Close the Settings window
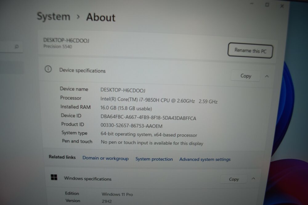Image resolution: width=308 pixels, height=205 pixels. (x=282, y=6)
